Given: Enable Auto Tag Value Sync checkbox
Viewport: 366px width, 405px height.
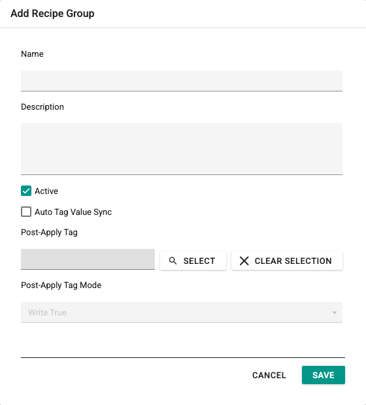Looking at the screenshot, I should point(26,212).
